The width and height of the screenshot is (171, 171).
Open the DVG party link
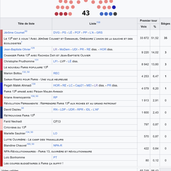(x=57, y=33)
